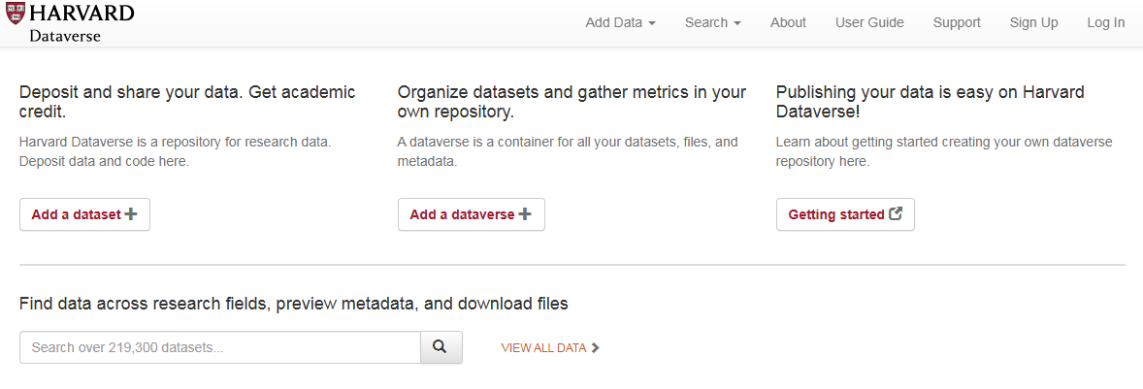
Task: Click the Sign Up link
Action: [1033, 22]
